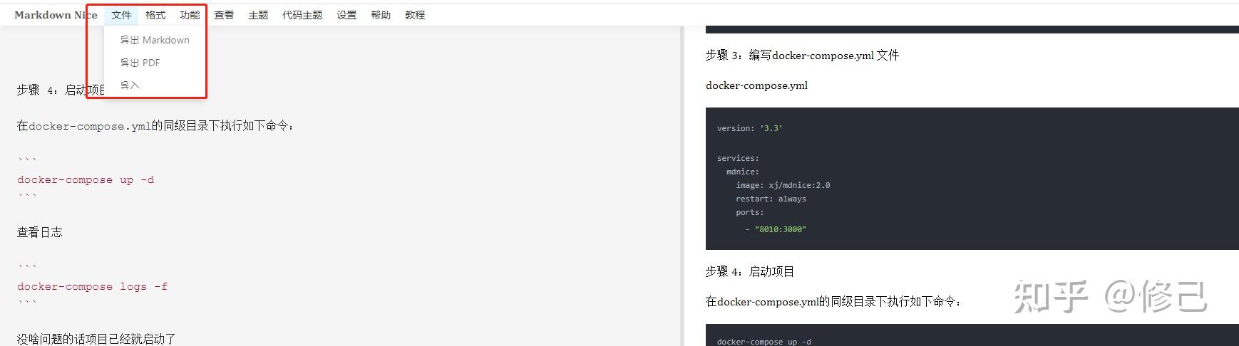Click the code line services:

(738, 158)
